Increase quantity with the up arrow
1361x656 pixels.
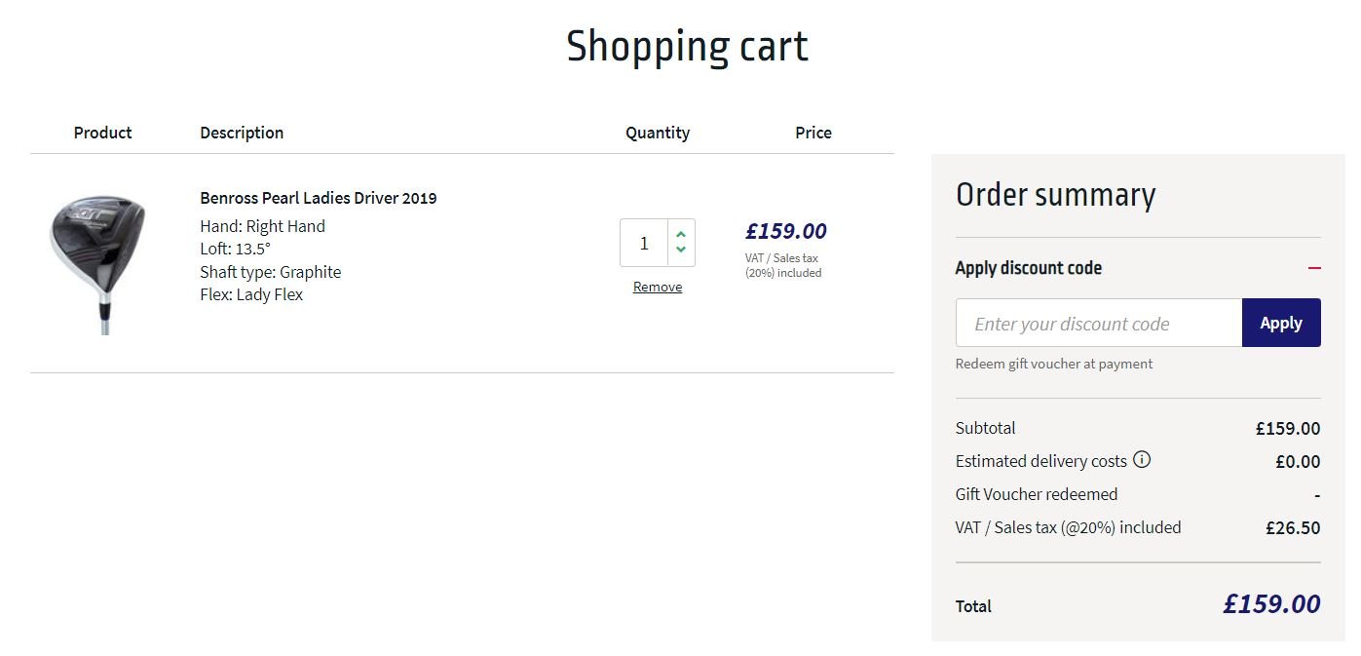681,234
